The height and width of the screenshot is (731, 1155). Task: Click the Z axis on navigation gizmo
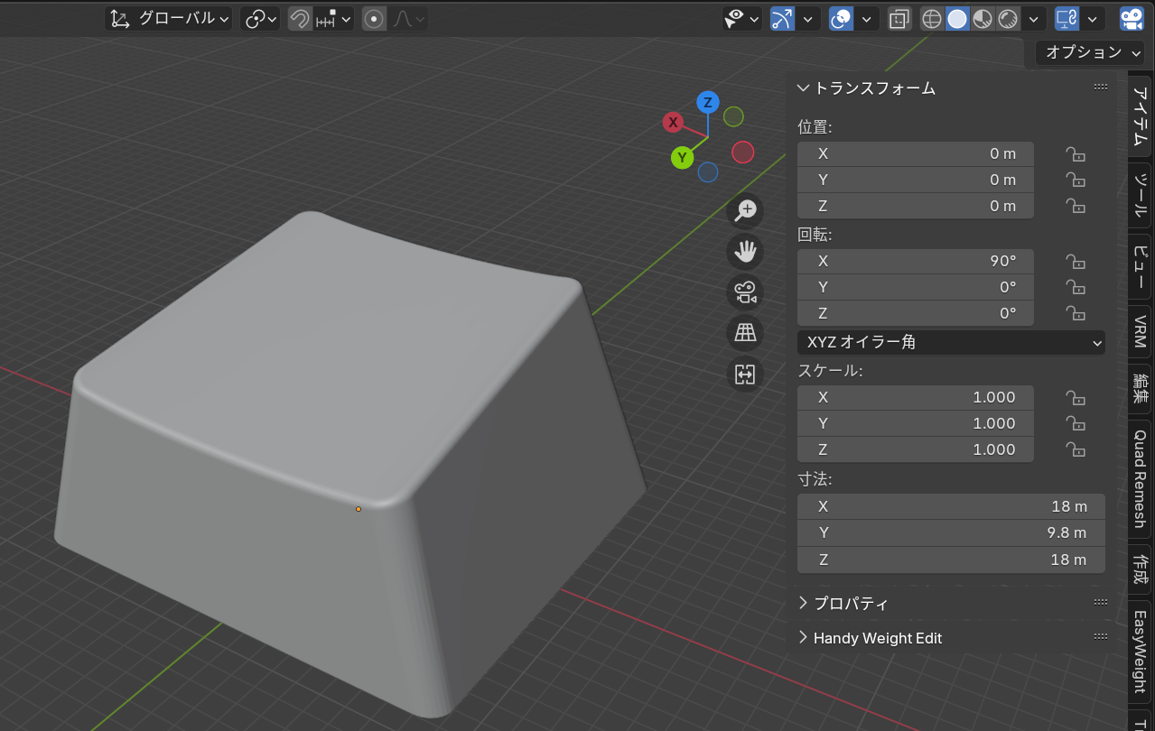[709, 102]
